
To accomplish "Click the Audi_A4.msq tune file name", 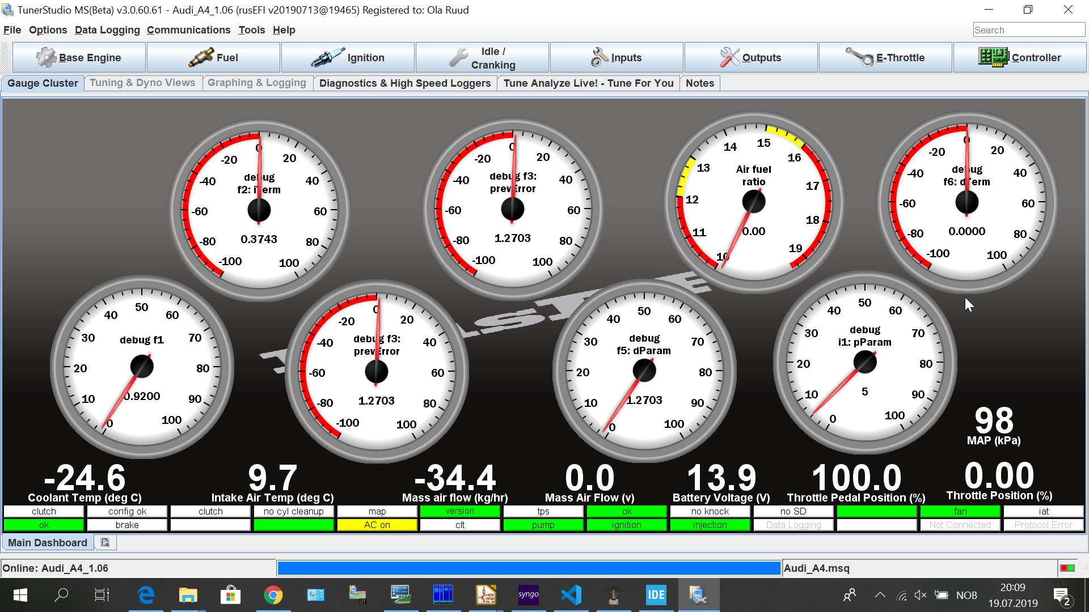I will pyautogui.click(x=817, y=568).
